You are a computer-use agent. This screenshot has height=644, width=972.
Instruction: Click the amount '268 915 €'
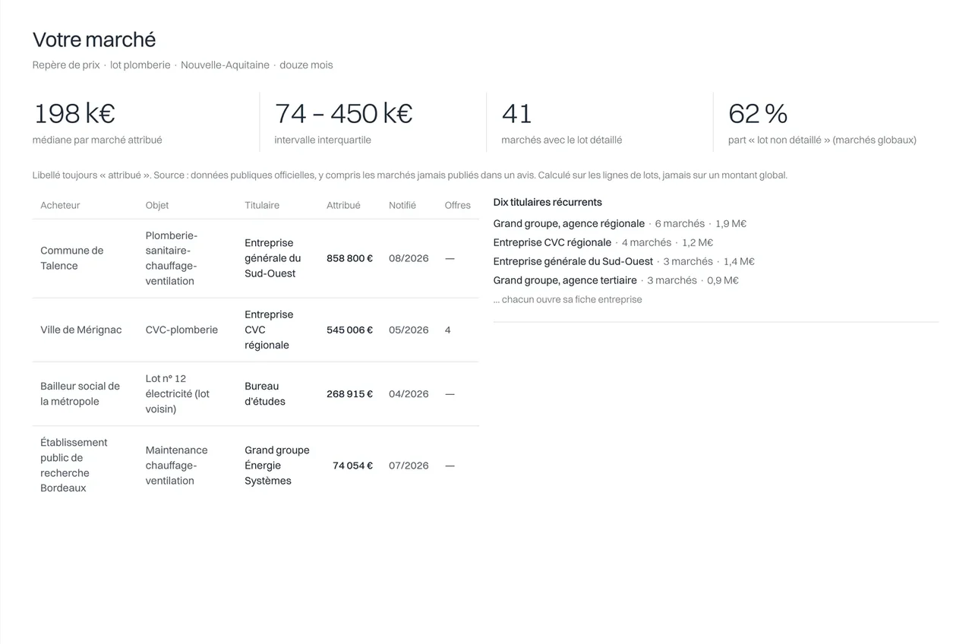click(x=349, y=393)
